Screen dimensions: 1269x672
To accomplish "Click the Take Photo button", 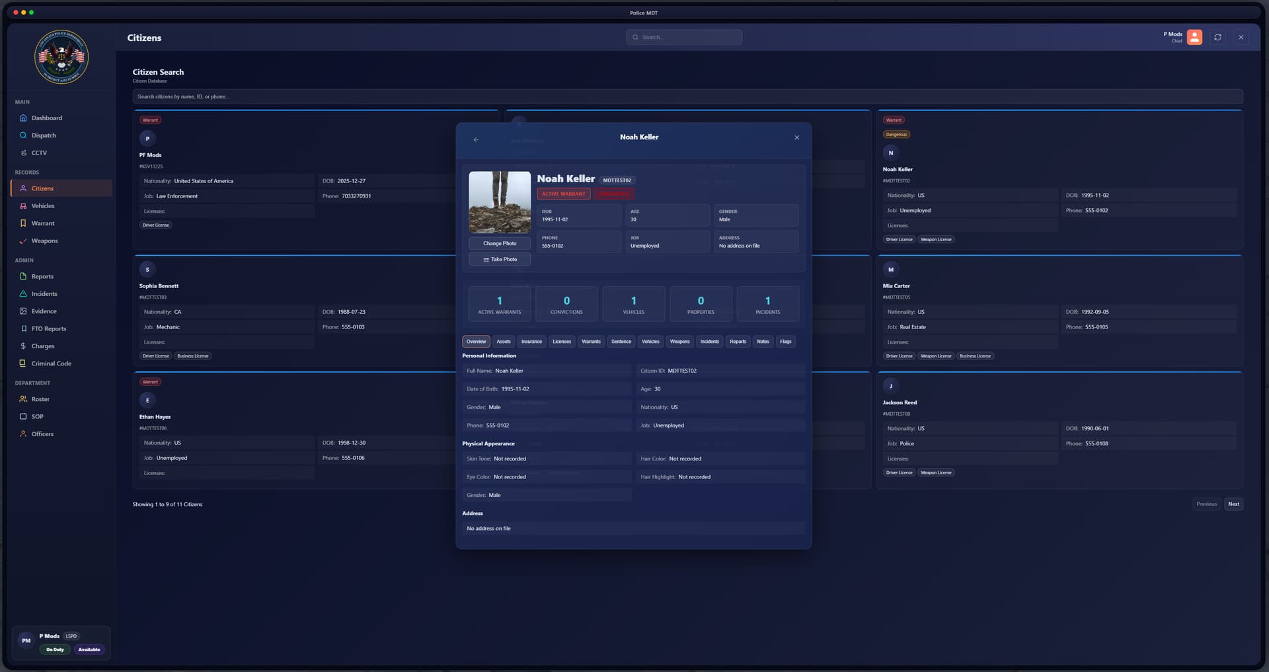I will tap(500, 260).
